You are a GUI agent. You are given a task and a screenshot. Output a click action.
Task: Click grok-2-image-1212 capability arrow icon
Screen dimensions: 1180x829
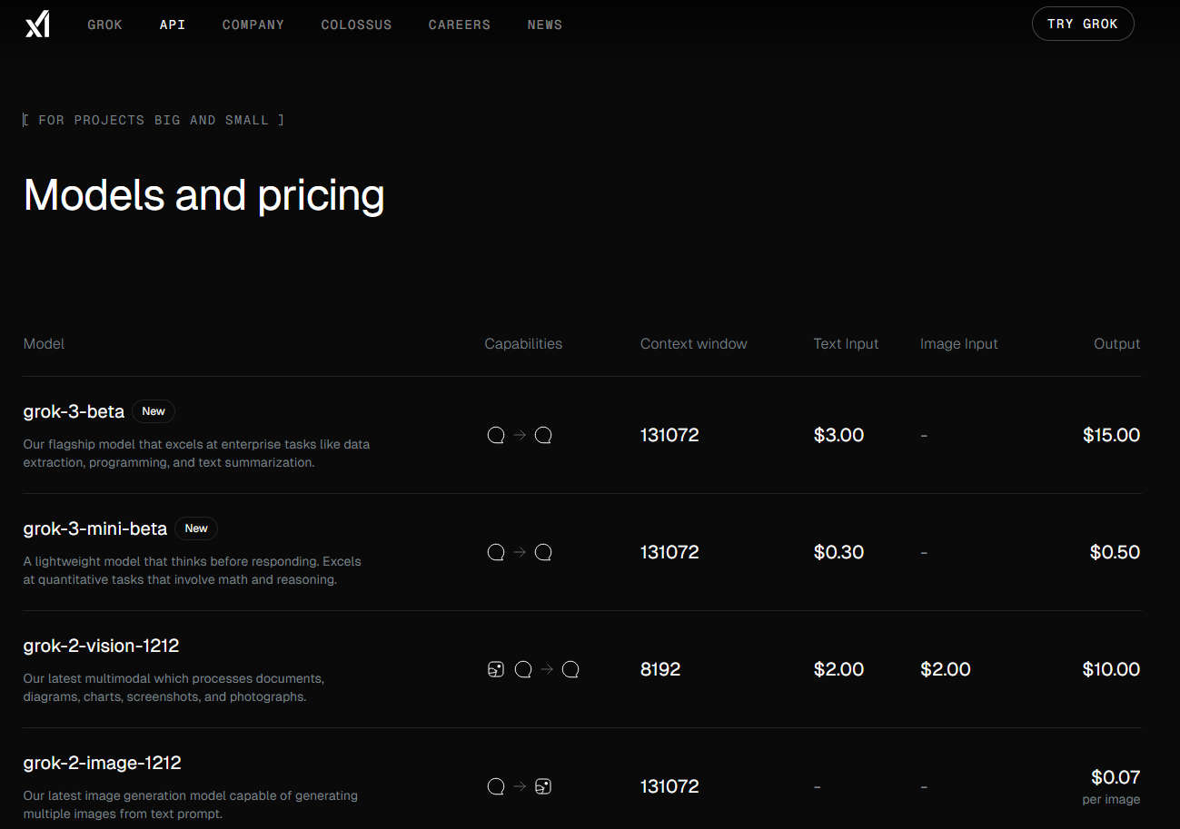pos(520,786)
